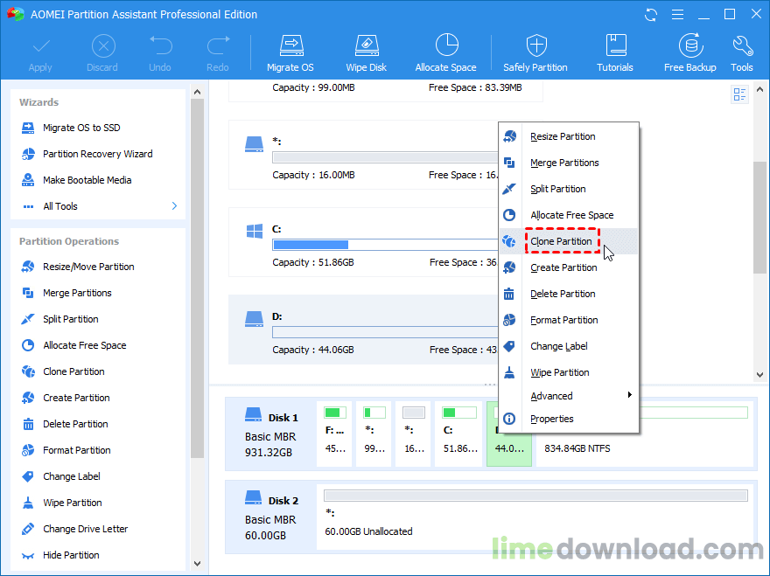Choose Clone Partition in context menu

click(562, 241)
